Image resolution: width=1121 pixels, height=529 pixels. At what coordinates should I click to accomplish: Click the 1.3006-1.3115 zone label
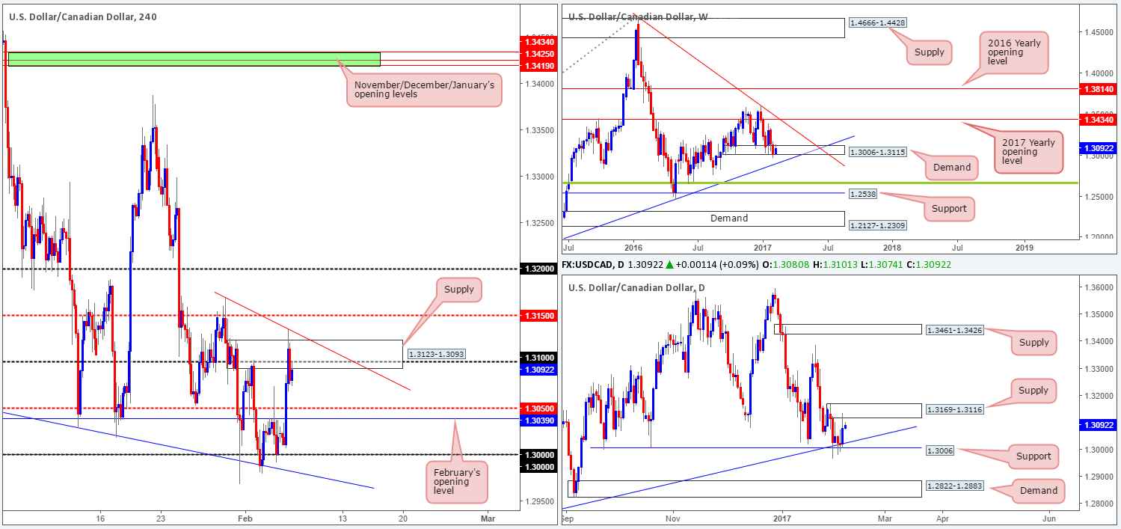pos(876,150)
